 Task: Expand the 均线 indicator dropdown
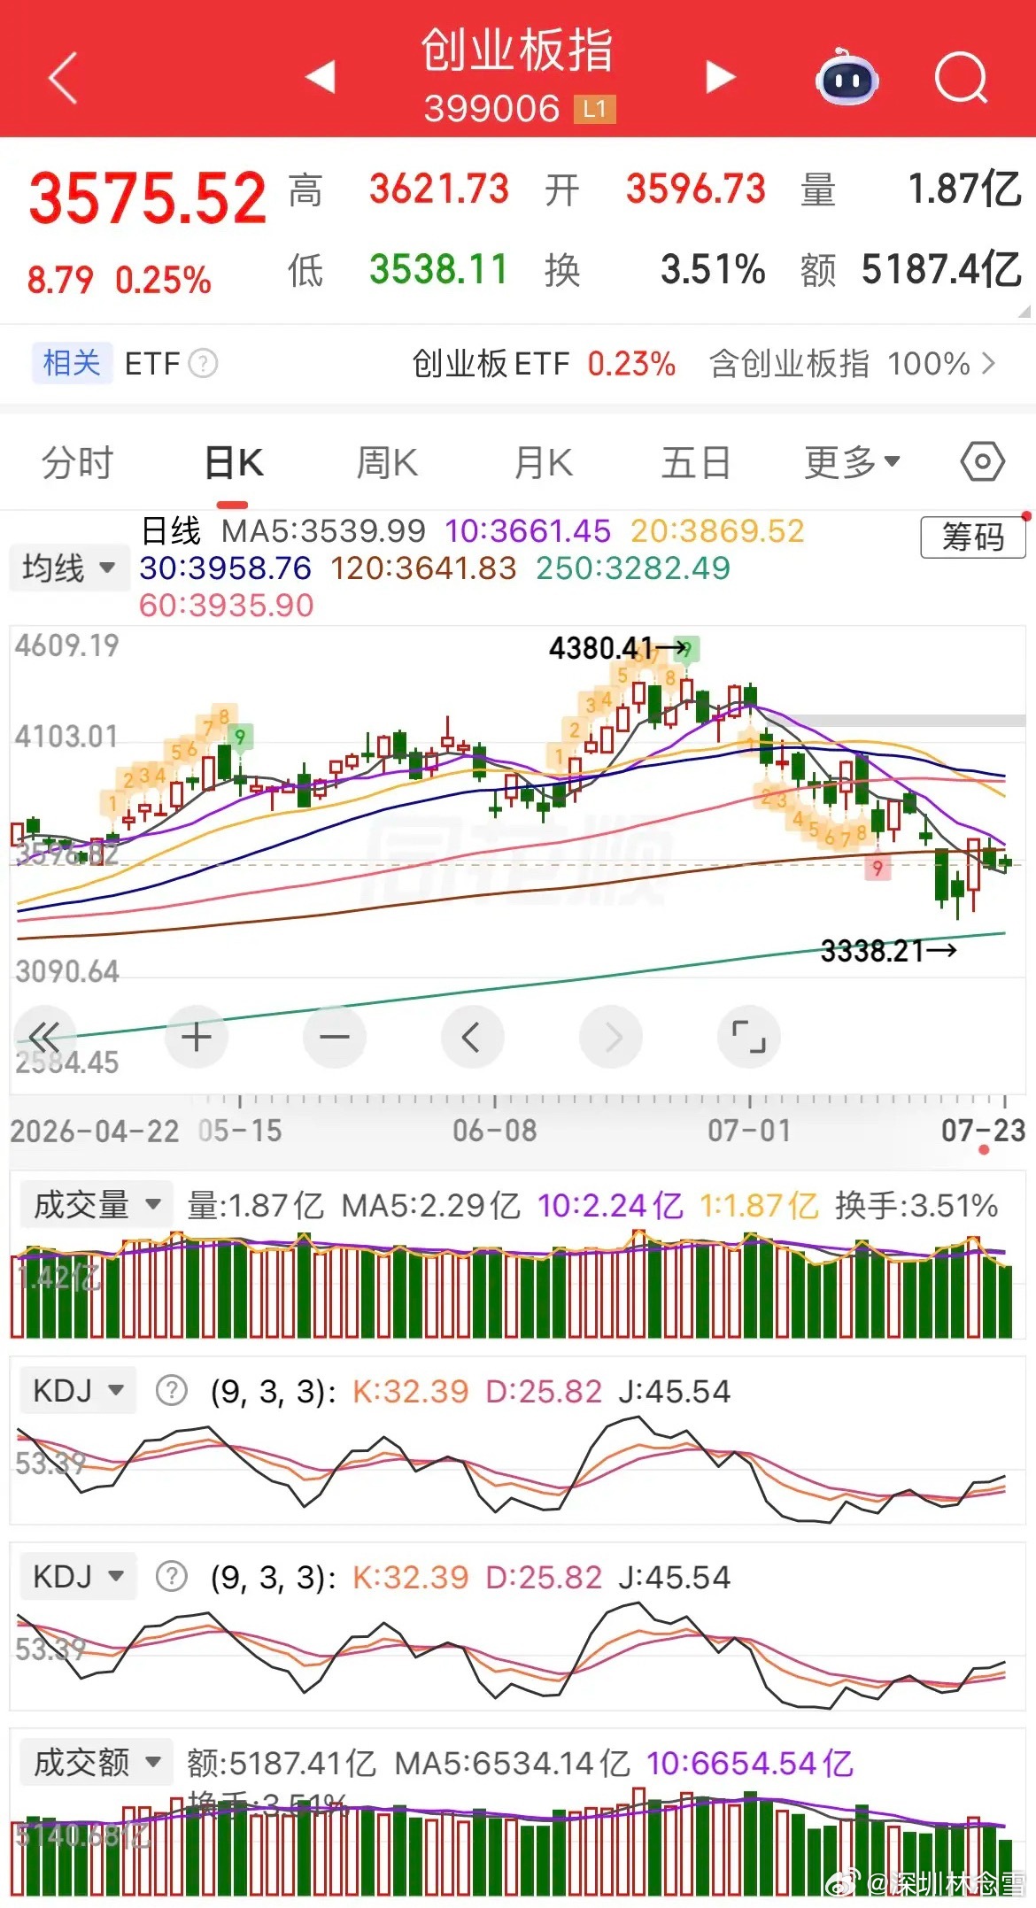(x=70, y=568)
